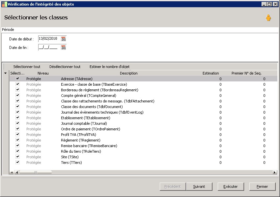The width and height of the screenshot is (280, 197).
Task: Click the horizontal scrollbar thumb
Action: 35,172
